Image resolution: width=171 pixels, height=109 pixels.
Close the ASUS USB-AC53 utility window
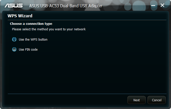[162, 5]
